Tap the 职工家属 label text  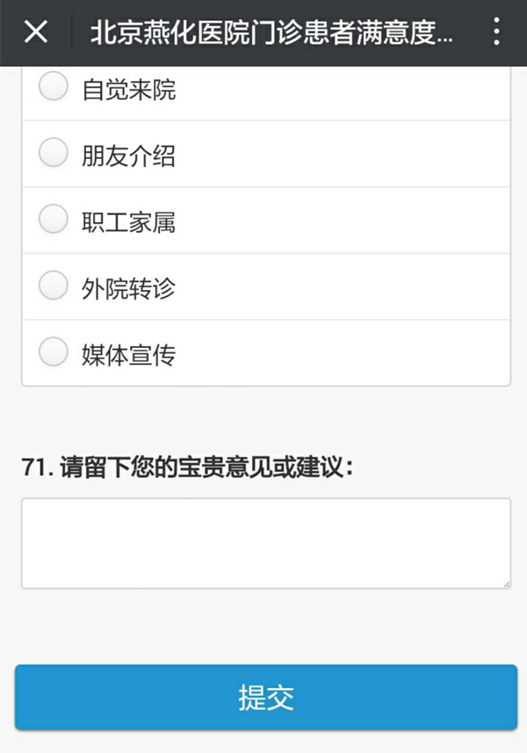pyautogui.click(x=128, y=222)
